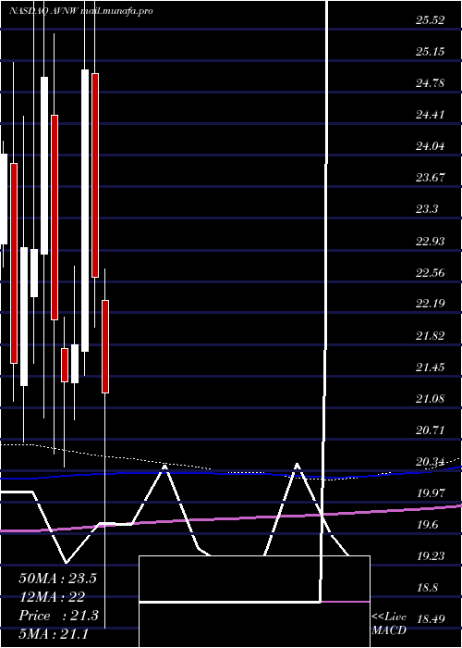Click the 24.04 price axis label
The width and height of the screenshot is (462, 648).
coord(431,145)
